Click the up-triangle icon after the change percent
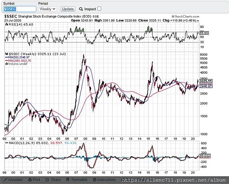The height and width of the screenshot is (184, 229). click(198, 21)
